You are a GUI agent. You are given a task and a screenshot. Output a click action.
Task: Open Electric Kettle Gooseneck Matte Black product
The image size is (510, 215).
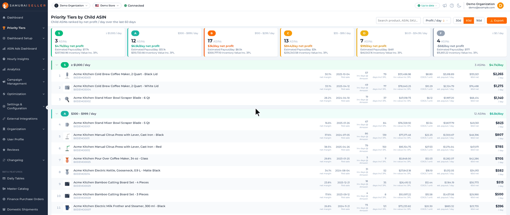117,170
